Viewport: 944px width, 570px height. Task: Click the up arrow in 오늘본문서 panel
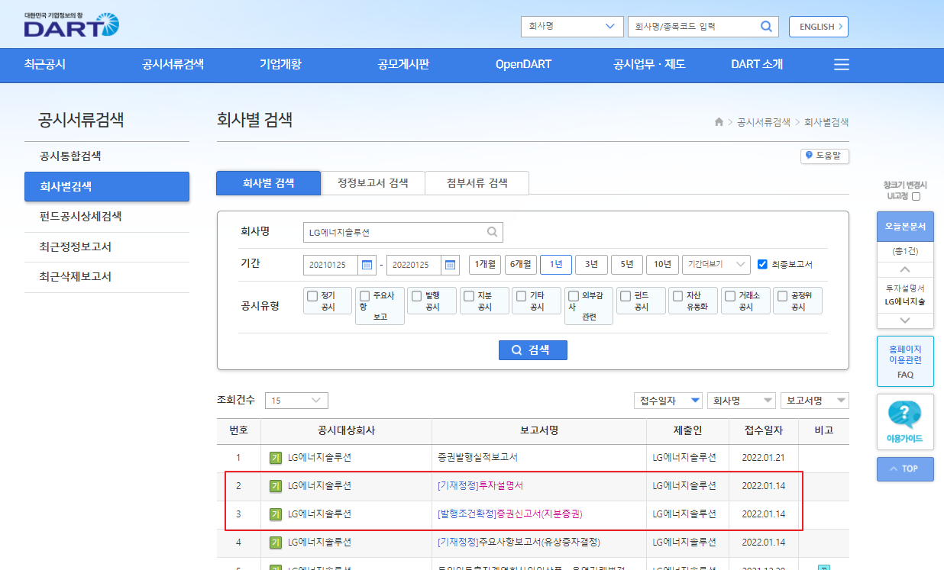click(x=905, y=269)
